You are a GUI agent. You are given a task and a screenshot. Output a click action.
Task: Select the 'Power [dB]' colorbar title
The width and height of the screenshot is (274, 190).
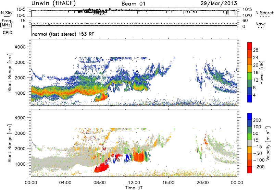tap(261, 72)
